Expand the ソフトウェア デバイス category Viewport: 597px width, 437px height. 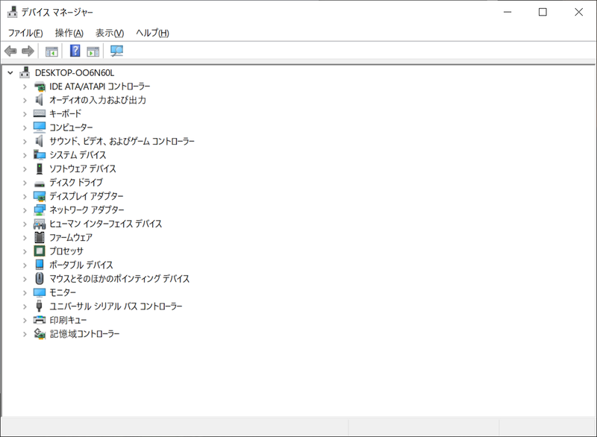(25, 169)
